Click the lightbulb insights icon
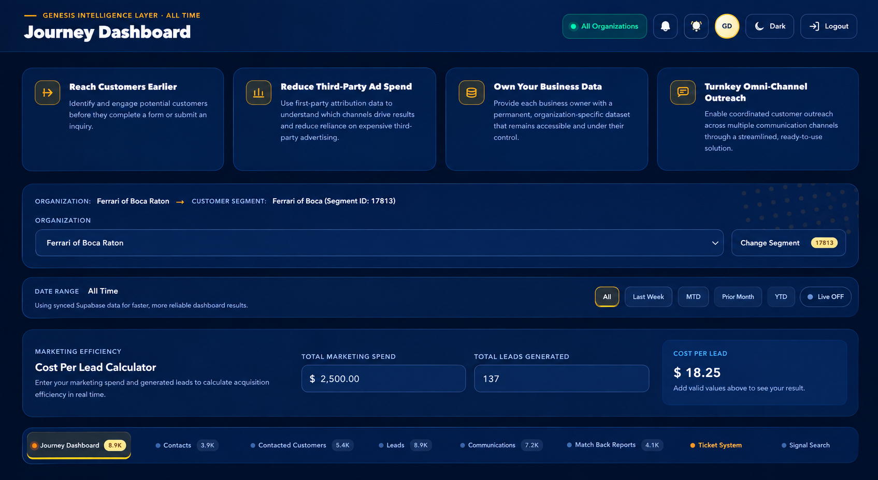 [696, 26]
